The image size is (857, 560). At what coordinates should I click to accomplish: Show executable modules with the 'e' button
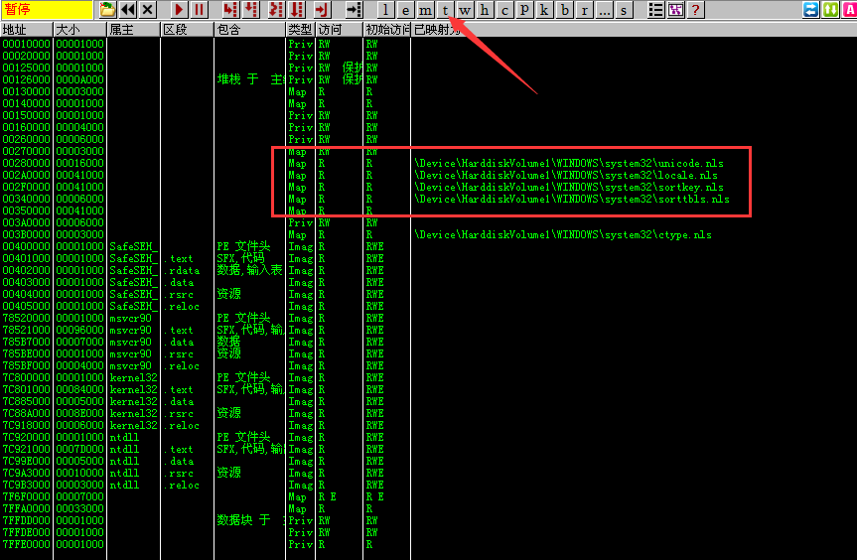[x=405, y=10]
